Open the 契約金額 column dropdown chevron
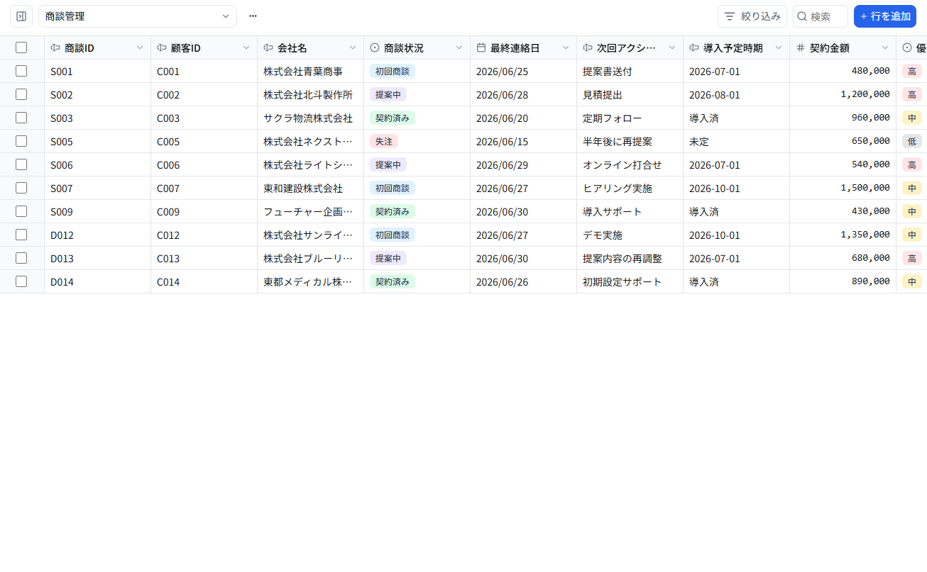This screenshot has width=927, height=572. point(885,47)
